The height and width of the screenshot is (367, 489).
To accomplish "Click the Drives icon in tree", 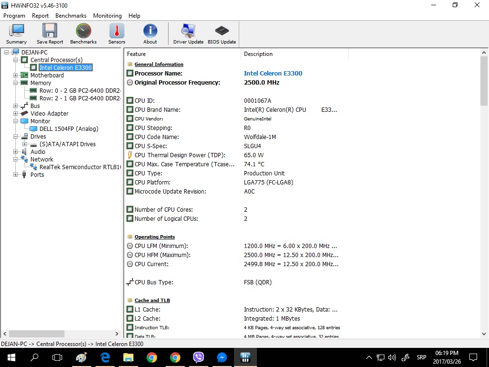I will (x=24, y=136).
